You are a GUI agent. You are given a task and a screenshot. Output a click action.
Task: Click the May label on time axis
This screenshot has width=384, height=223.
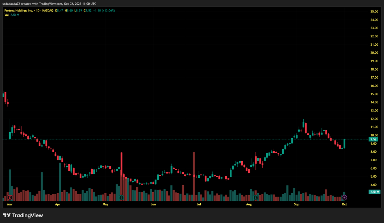coord(105,204)
